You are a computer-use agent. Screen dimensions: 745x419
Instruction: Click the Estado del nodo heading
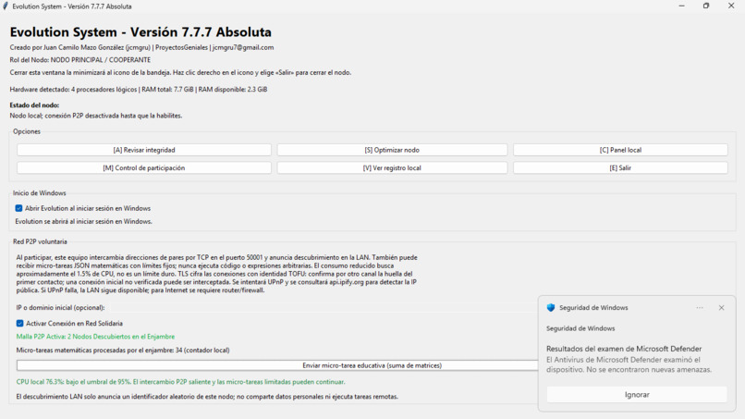click(x=34, y=105)
